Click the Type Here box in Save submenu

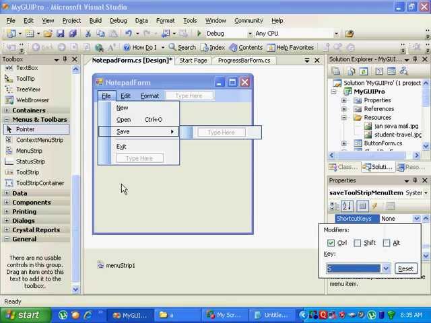pos(222,133)
